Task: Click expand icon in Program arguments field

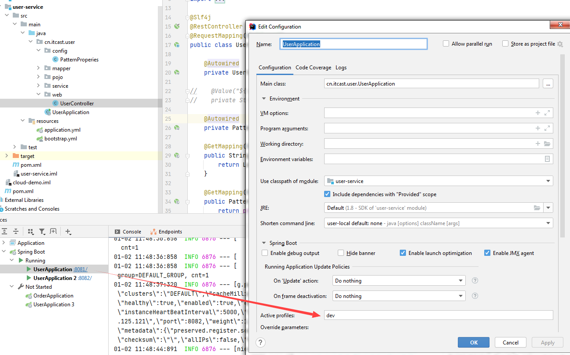Action: pos(547,129)
